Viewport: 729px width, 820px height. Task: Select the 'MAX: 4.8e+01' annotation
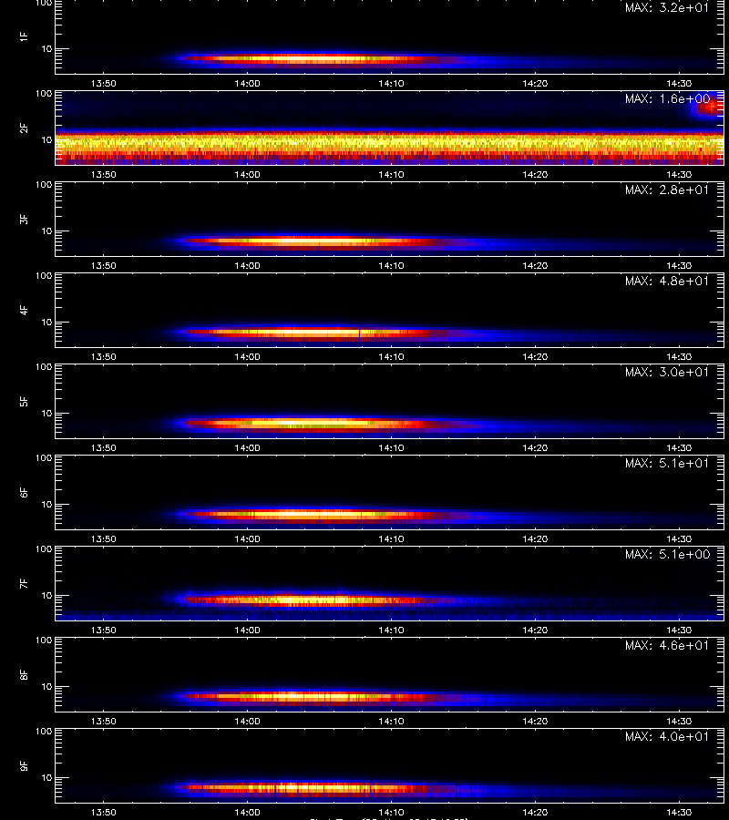667,281
